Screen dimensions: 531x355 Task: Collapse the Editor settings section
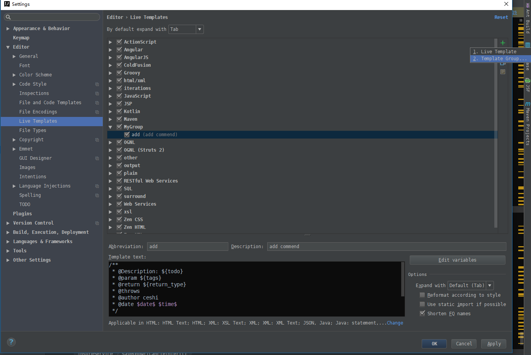(8, 47)
